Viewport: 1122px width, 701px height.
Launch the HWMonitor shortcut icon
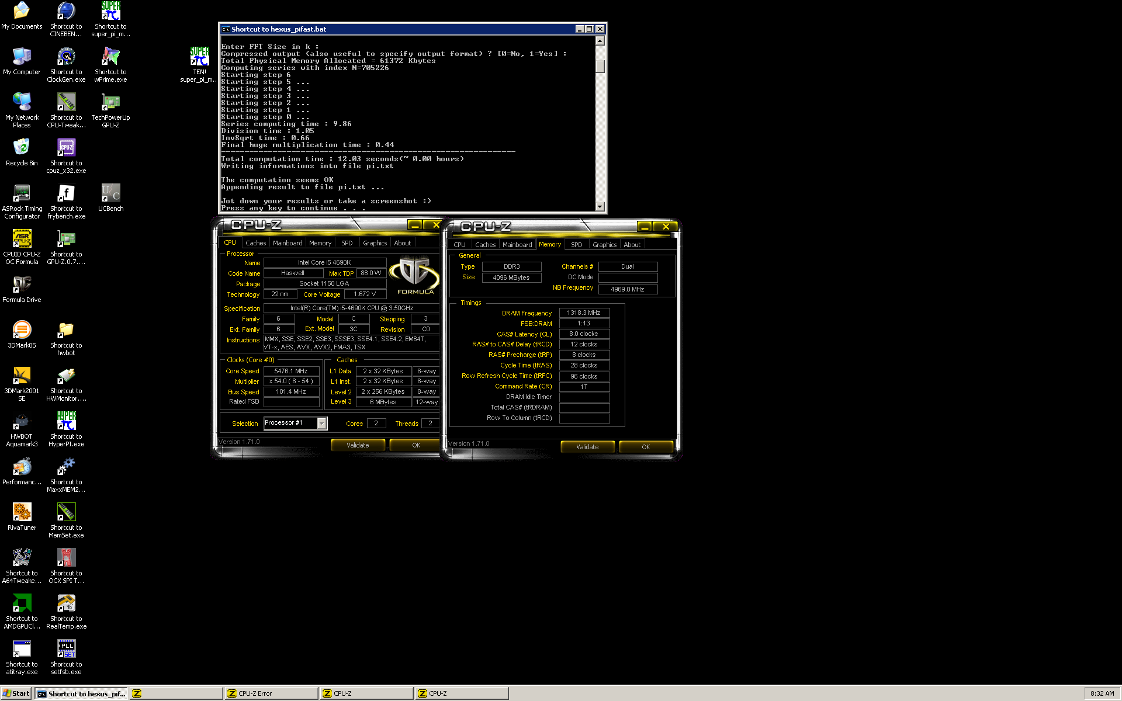coord(66,384)
